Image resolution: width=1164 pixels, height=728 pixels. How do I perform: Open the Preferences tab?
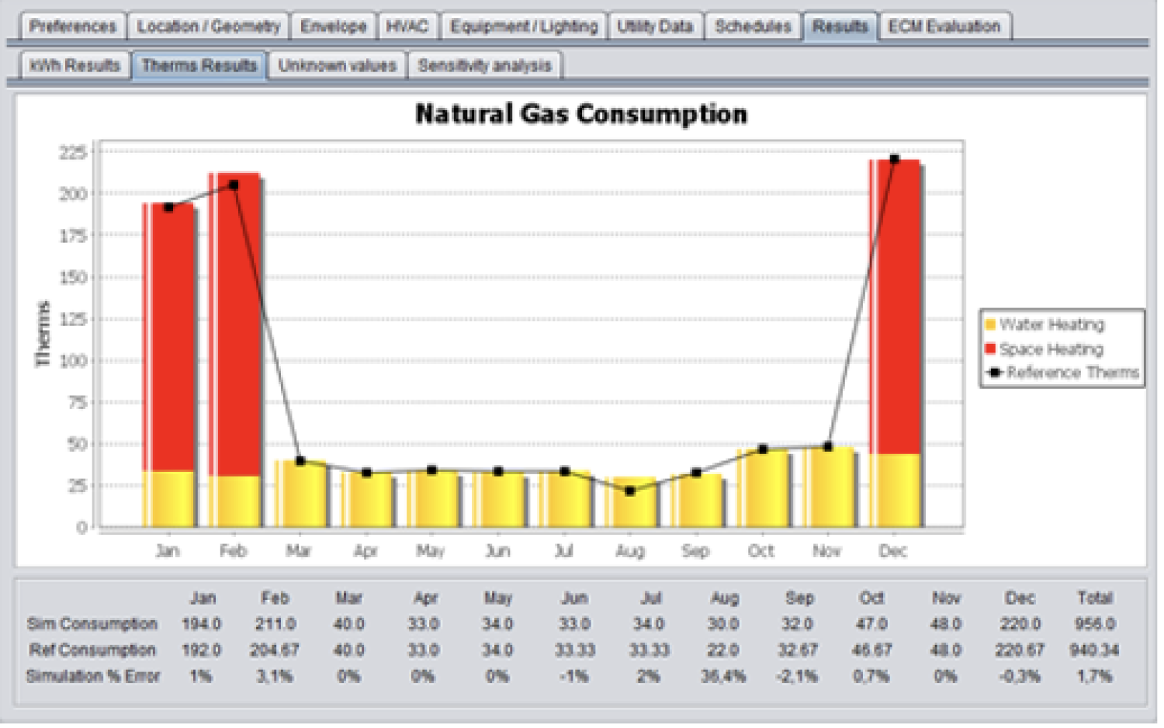point(72,26)
